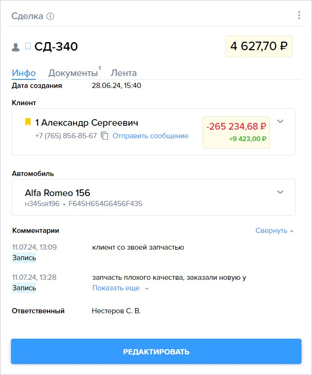Open the three-dot options menu
The width and height of the screenshot is (312, 375).
point(299,15)
